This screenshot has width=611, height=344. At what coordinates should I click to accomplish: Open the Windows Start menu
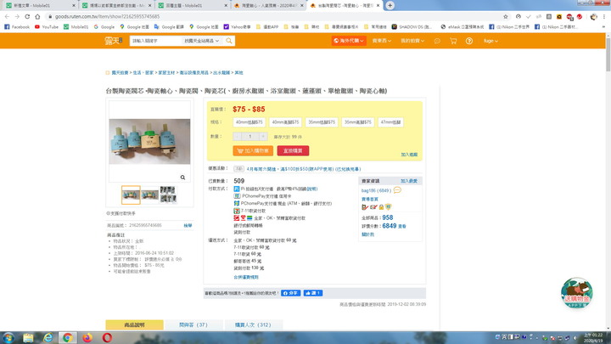(8, 338)
